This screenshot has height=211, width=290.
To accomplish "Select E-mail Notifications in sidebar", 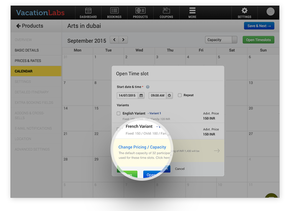I will (x=36, y=129).
